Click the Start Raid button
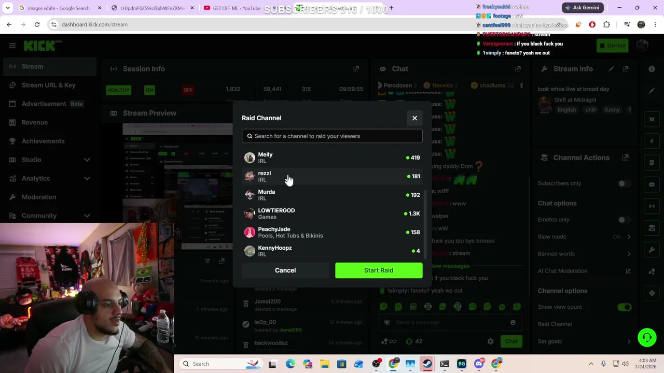Screen dimensions: 664x373 (379, 270)
